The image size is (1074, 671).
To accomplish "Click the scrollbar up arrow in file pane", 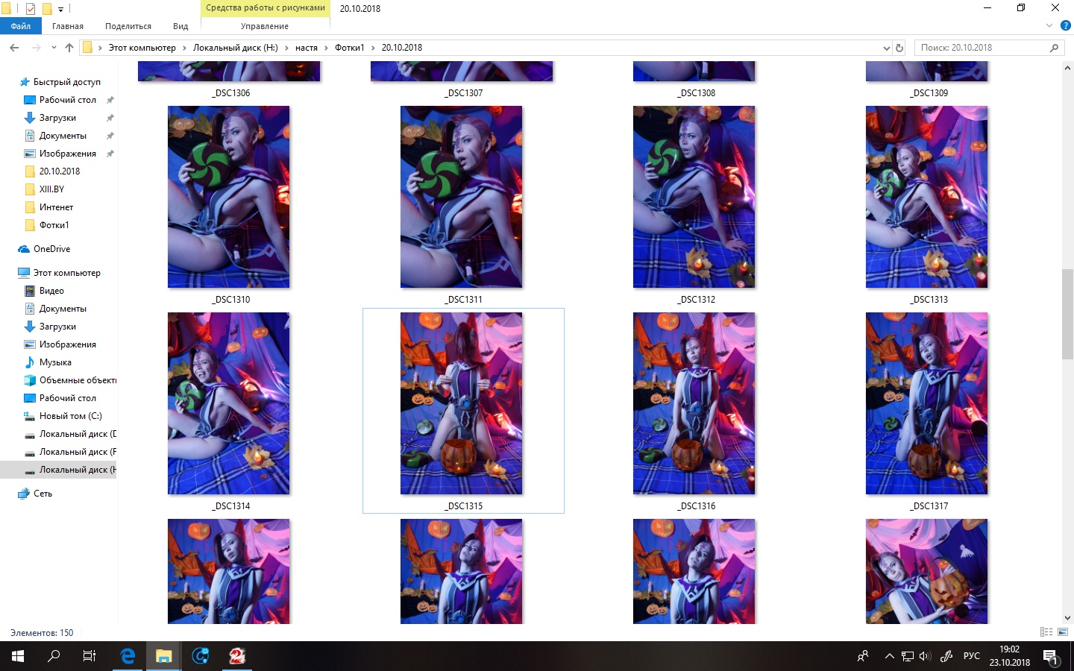I will (1067, 68).
